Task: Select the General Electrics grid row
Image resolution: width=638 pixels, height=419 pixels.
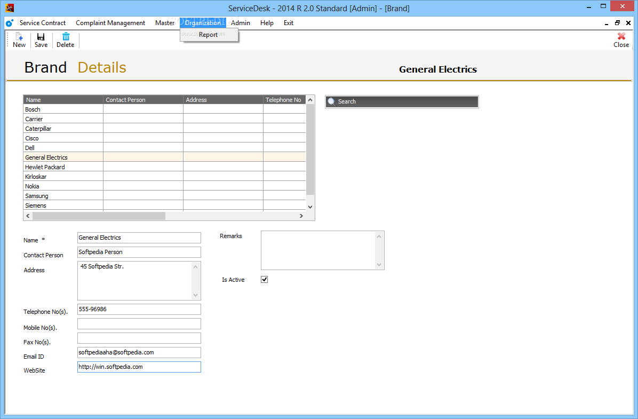Action: click(x=164, y=157)
